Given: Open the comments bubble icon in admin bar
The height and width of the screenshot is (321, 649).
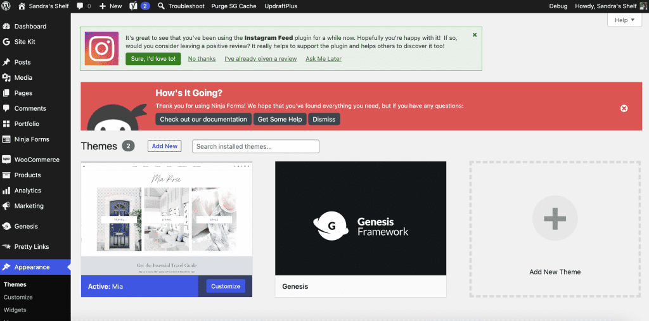Looking at the screenshot, I should point(79,6).
